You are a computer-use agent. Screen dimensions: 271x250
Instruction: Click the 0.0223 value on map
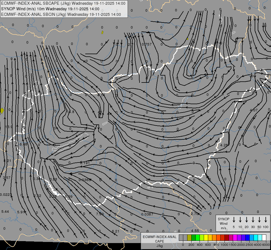point(6,195)
